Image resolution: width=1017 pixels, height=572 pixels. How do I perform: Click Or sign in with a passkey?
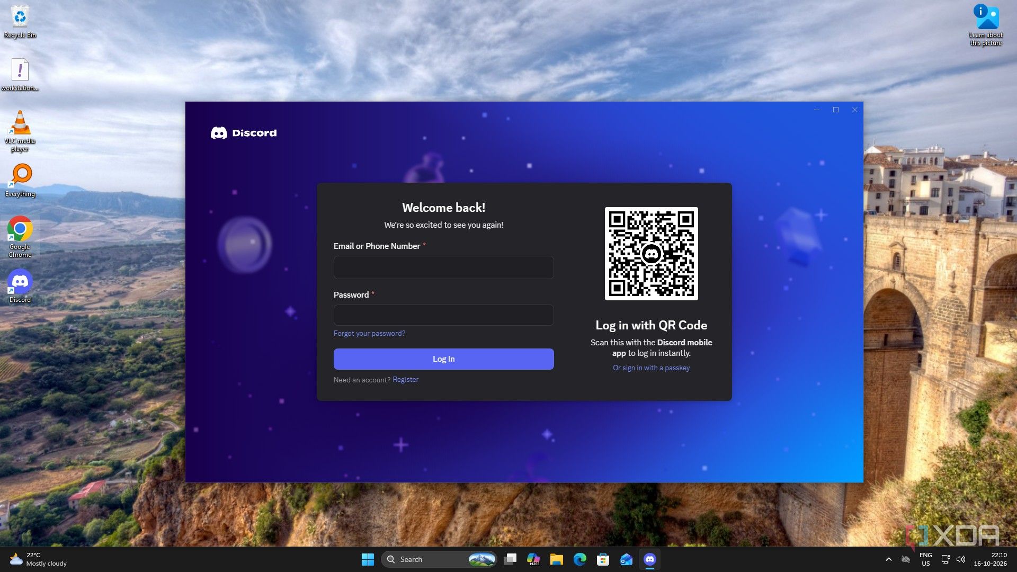tap(651, 368)
